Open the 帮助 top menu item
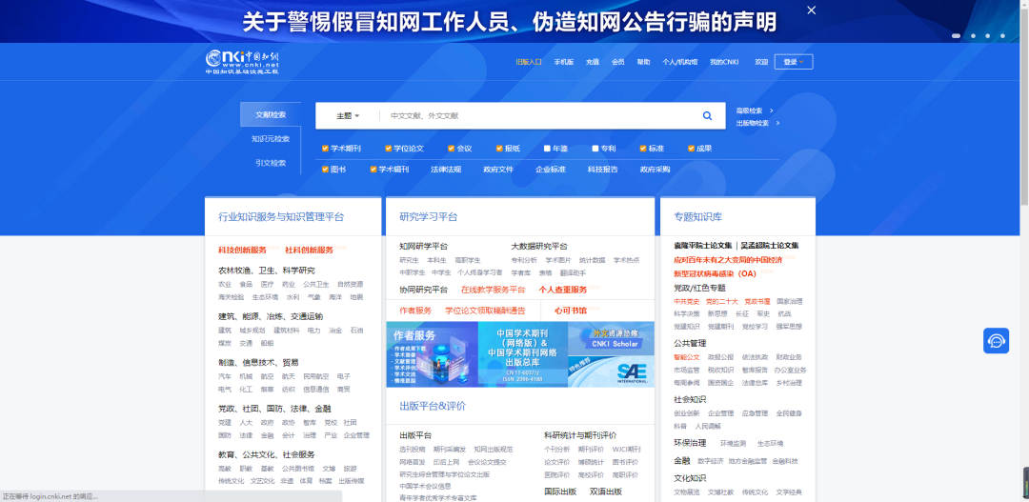 click(x=643, y=62)
